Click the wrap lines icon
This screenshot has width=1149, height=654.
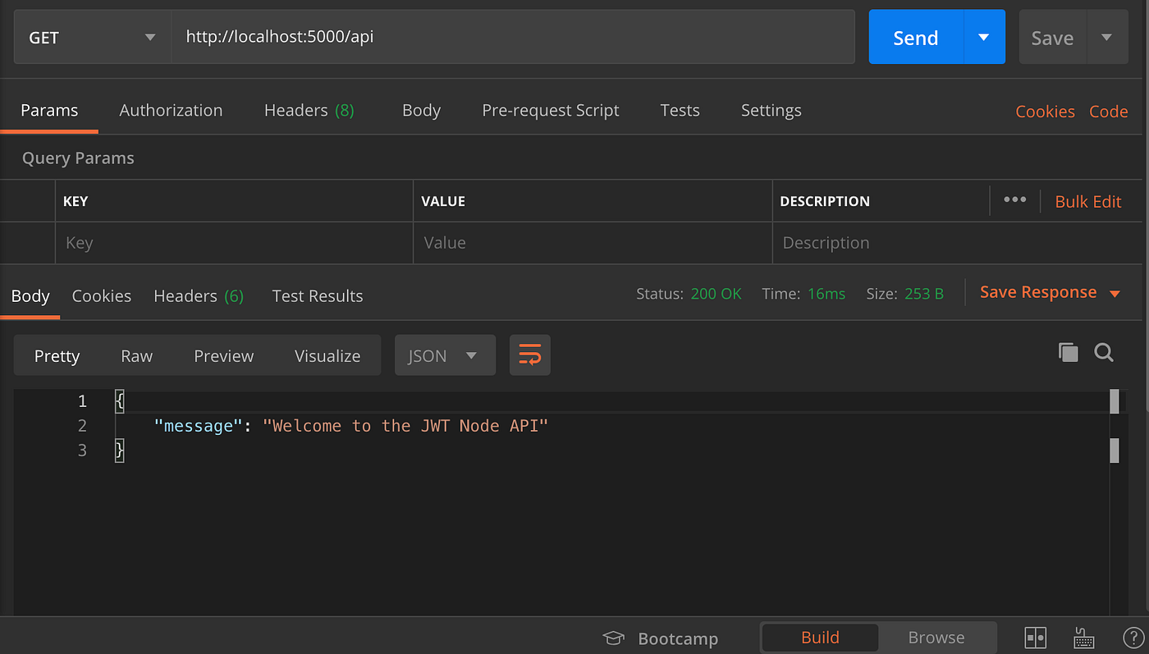(x=529, y=355)
